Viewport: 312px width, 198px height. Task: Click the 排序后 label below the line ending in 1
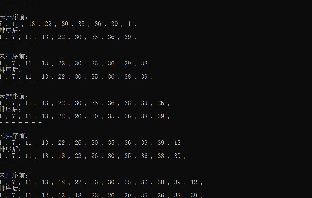tap(10, 30)
